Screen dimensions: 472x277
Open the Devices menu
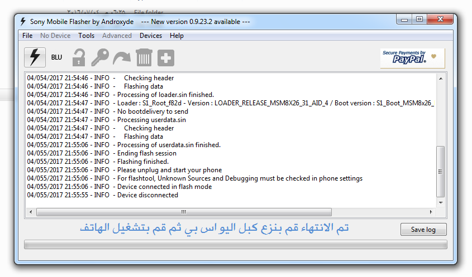[151, 36]
